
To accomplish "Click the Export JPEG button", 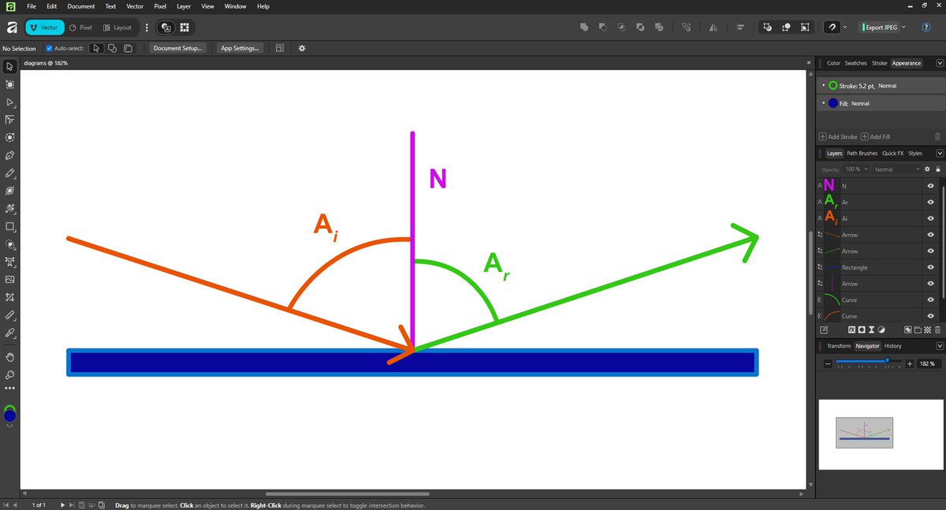I will 877,27.
